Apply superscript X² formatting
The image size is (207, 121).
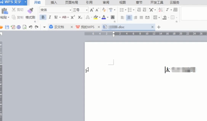73,17
